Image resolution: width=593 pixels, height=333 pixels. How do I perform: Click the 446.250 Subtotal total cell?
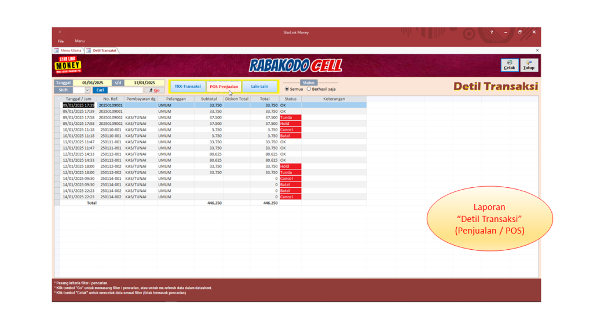pyautogui.click(x=208, y=203)
